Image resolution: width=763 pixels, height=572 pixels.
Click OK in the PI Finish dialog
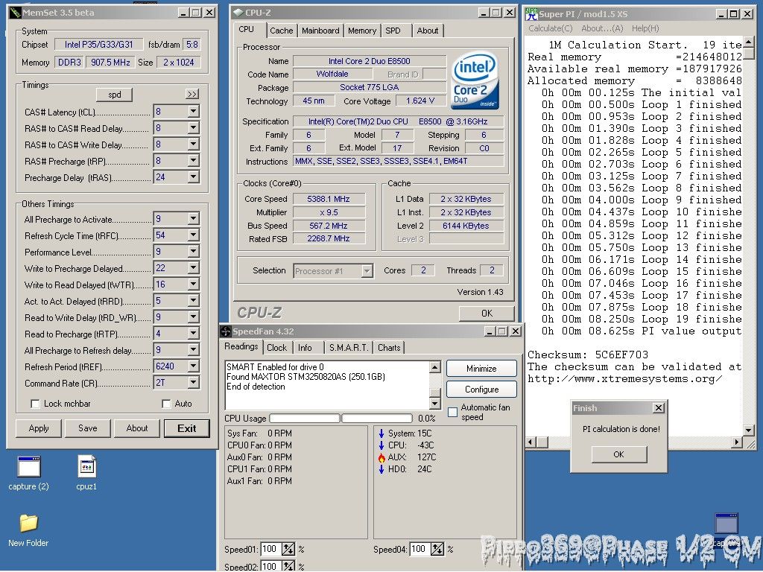(x=618, y=454)
